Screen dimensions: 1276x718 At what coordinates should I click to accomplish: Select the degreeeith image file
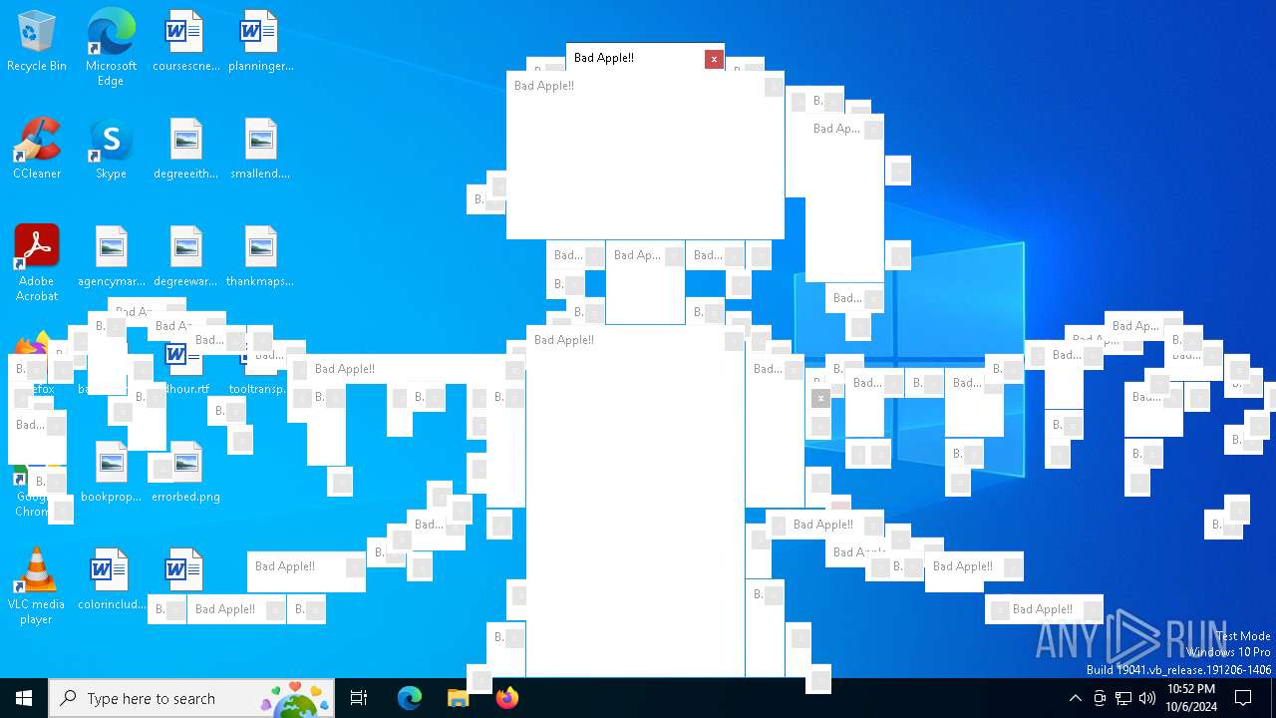click(x=185, y=149)
